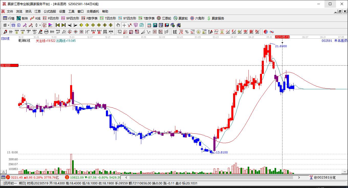Open the 赢家轮 tool
The width and height of the screenshot is (348, 188).
coord(181,18)
